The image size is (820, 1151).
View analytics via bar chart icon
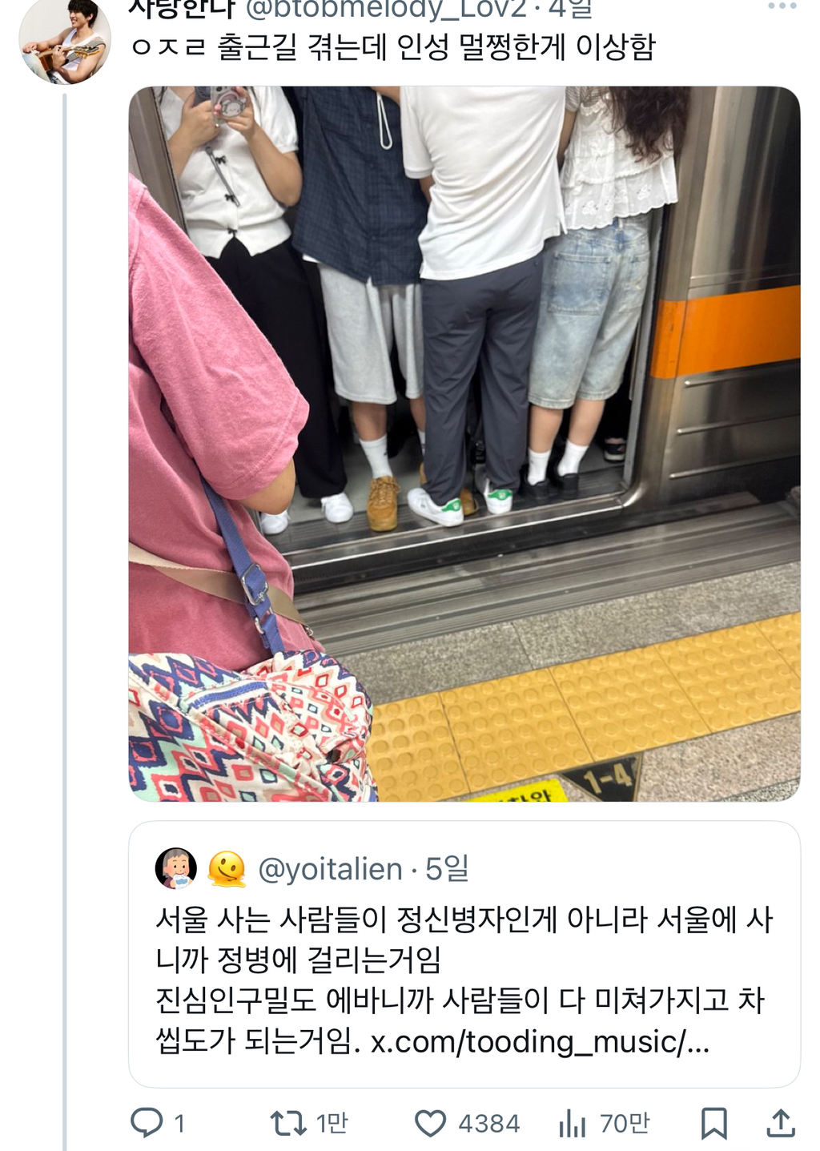573,1123
